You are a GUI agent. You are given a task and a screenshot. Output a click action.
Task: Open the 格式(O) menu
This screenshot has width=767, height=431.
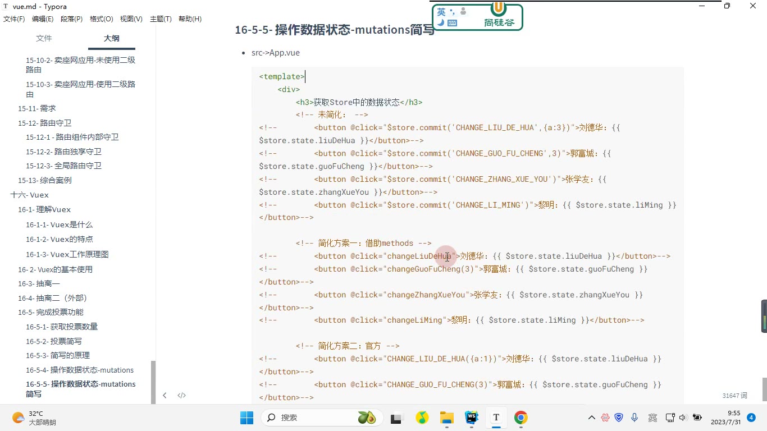pyautogui.click(x=101, y=19)
